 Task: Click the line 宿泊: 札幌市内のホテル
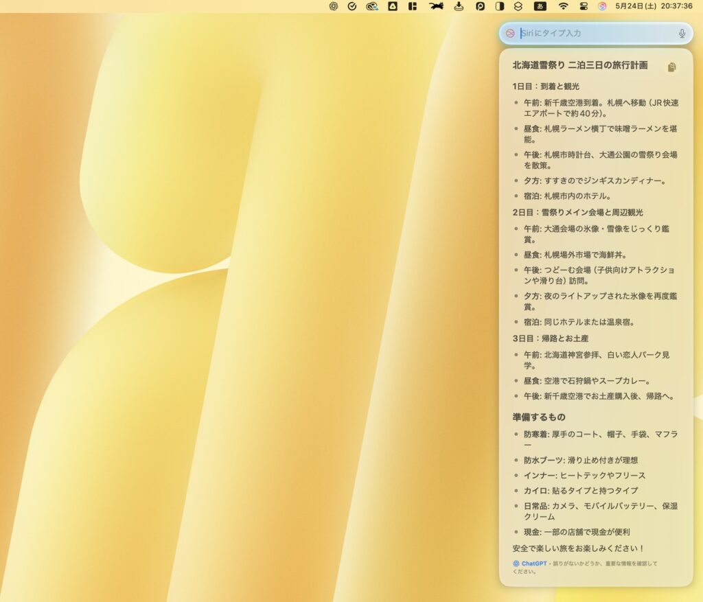(567, 196)
